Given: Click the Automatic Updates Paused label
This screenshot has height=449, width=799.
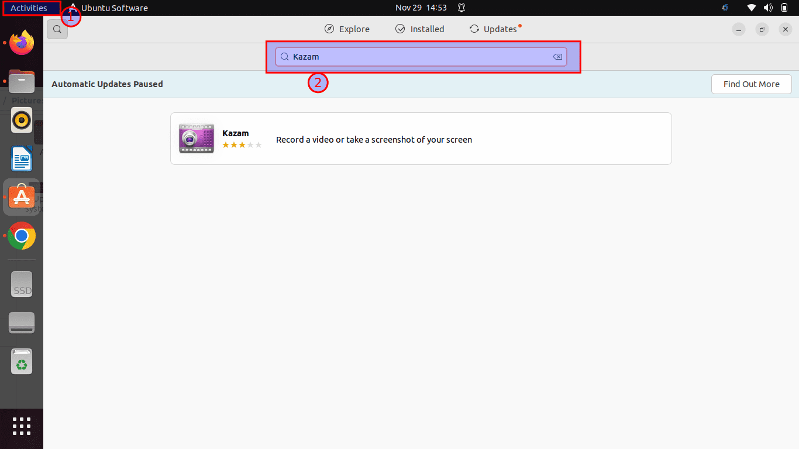Looking at the screenshot, I should [x=107, y=84].
